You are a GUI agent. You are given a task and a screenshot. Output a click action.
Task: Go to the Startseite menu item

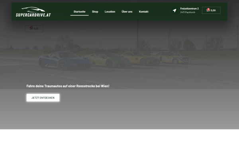[x=79, y=12]
